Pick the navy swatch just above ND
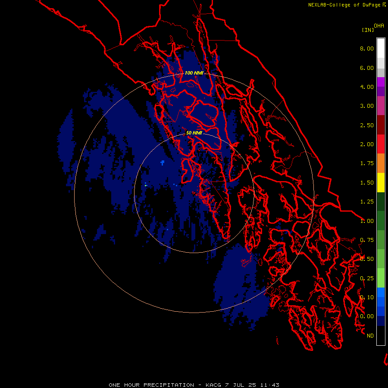 point(381,321)
